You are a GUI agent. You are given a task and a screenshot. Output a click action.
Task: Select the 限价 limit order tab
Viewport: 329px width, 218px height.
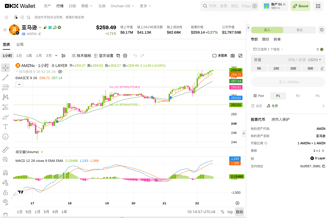point(266,39)
